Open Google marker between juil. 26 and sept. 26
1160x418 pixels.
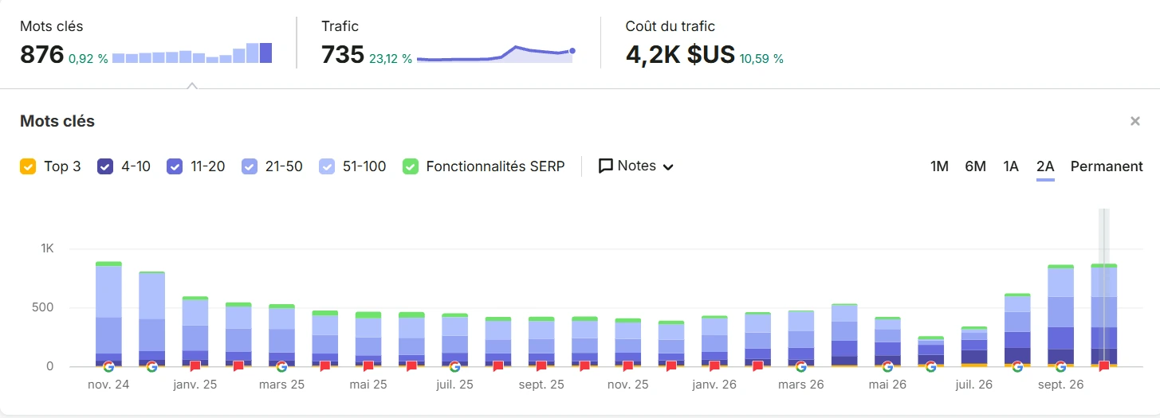click(1017, 366)
